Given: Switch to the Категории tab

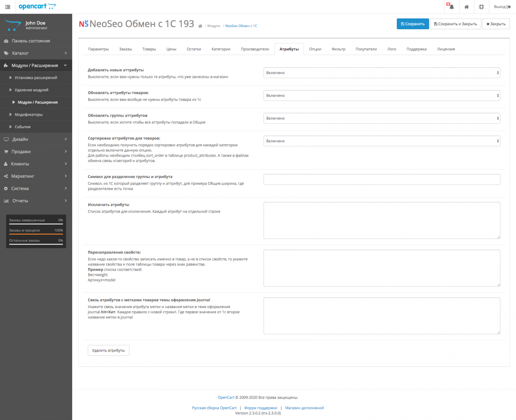Looking at the screenshot, I should (x=221, y=49).
